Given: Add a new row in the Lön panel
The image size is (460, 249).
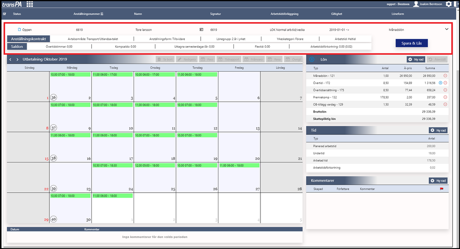Looking at the screenshot, I should click(x=416, y=59).
